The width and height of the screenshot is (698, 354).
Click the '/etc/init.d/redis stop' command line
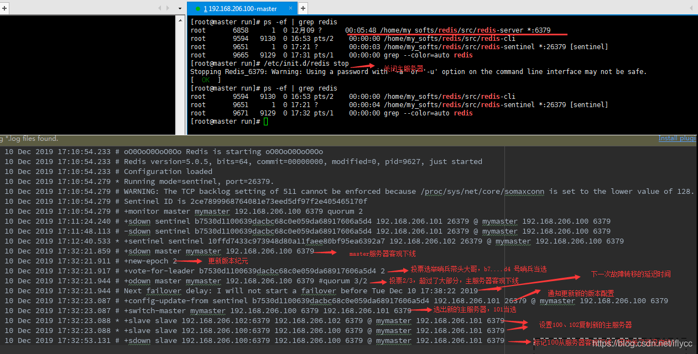coord(270,64)
